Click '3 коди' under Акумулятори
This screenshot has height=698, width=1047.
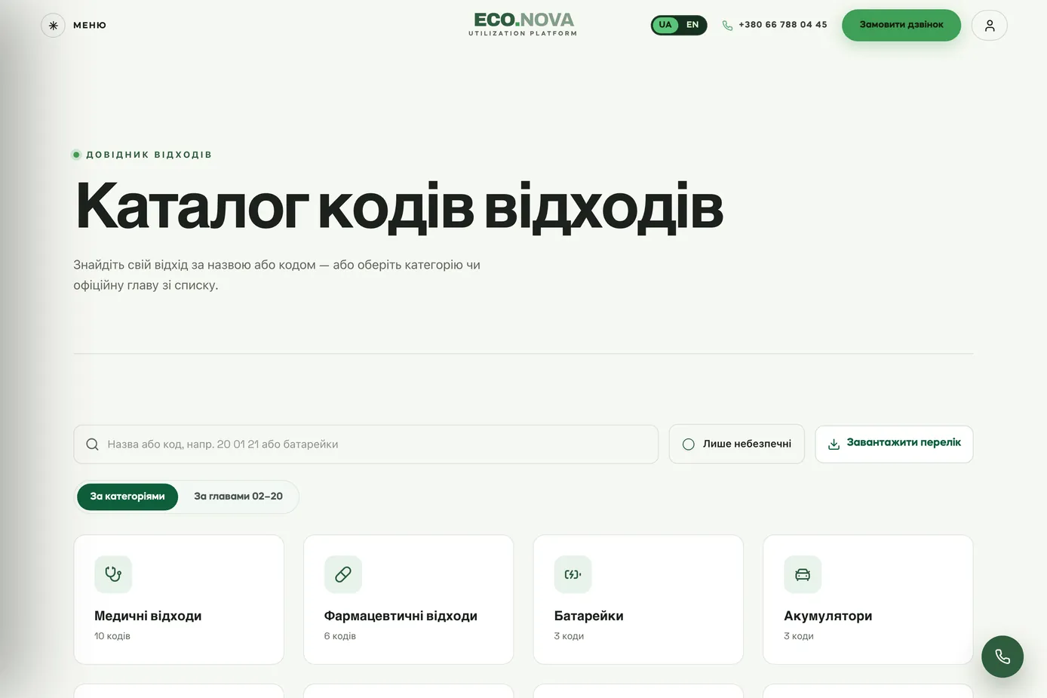(x=799, y=636)
